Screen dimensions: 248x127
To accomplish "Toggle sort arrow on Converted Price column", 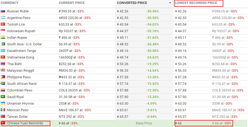I will point(170,3).
